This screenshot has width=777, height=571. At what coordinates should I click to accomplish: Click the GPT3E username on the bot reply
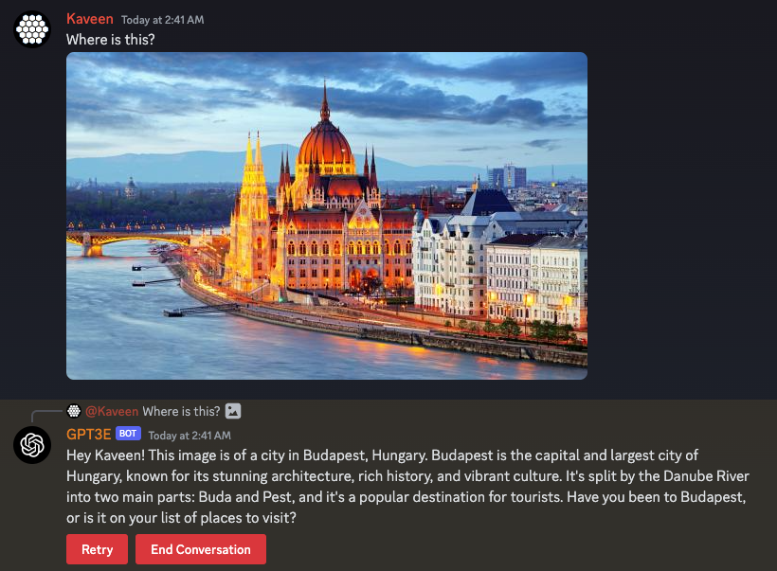[x=89, y=434]
